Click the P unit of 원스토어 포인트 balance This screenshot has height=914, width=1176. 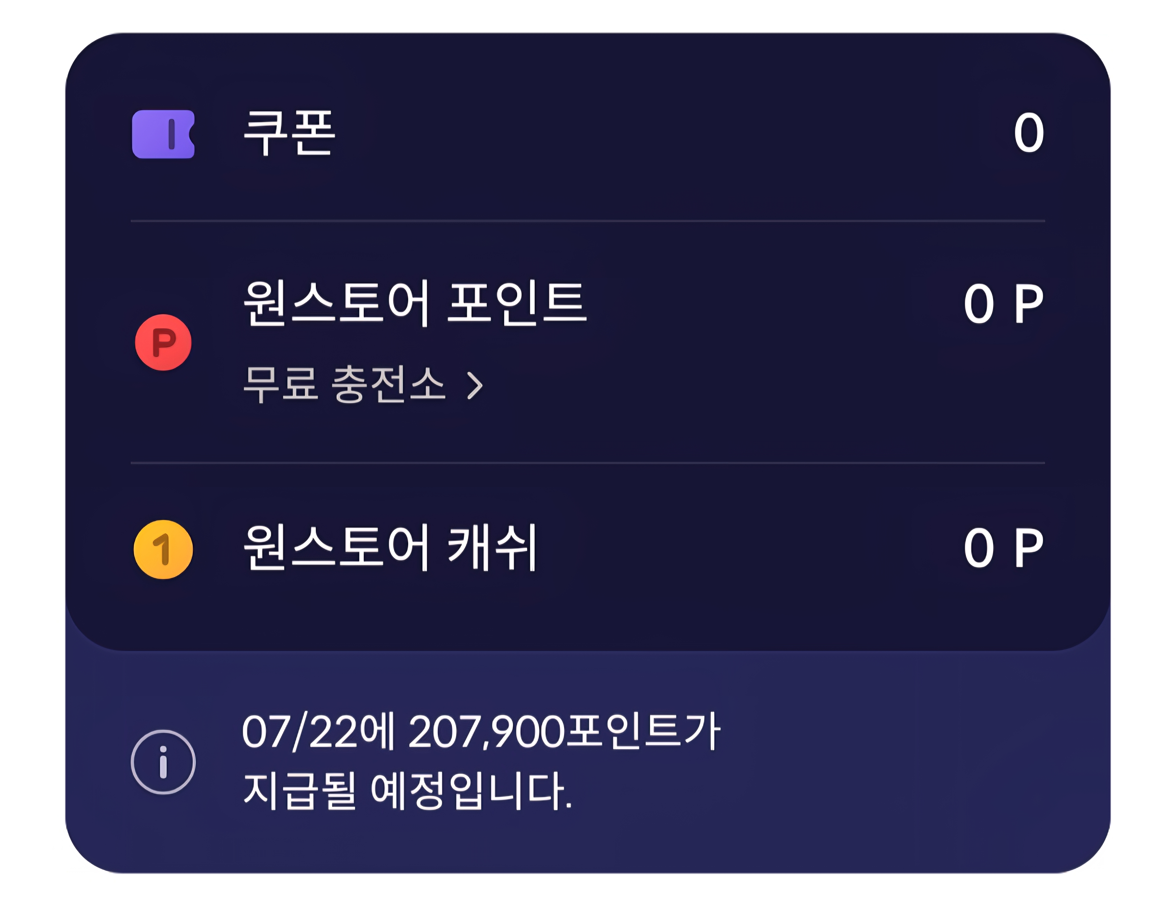tap(1028, 304)
